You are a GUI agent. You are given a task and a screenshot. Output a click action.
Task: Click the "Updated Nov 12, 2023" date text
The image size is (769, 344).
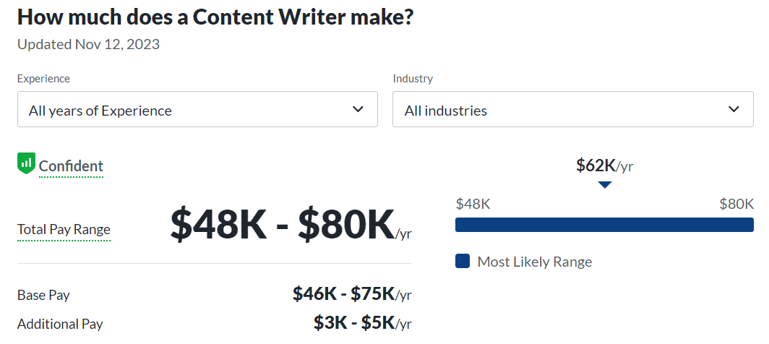(88, 44)
